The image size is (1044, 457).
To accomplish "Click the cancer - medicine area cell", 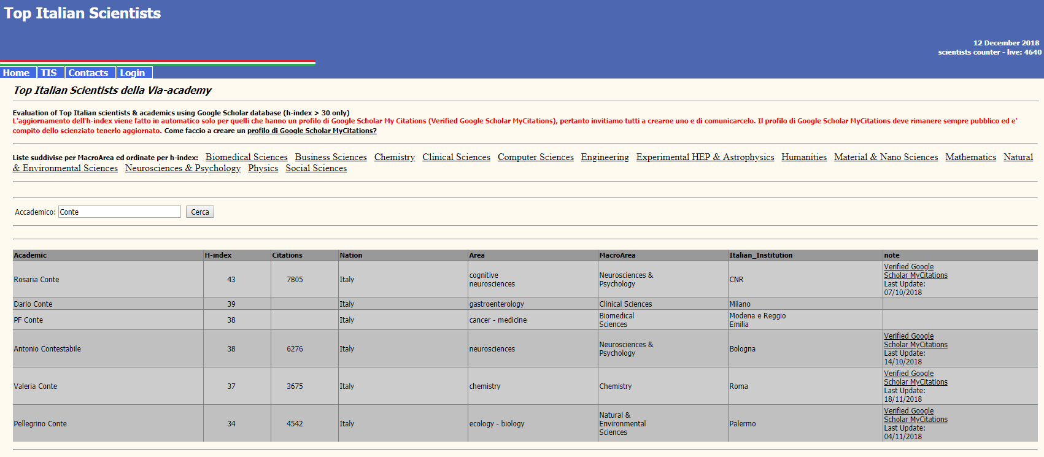I will pyautogui.click(x=533, y=320).
